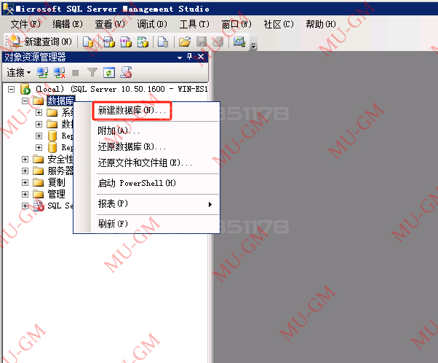
Task: Click the Activity Monitor toolbar icon
Action: pyautogui.click(x=239, y=42)
